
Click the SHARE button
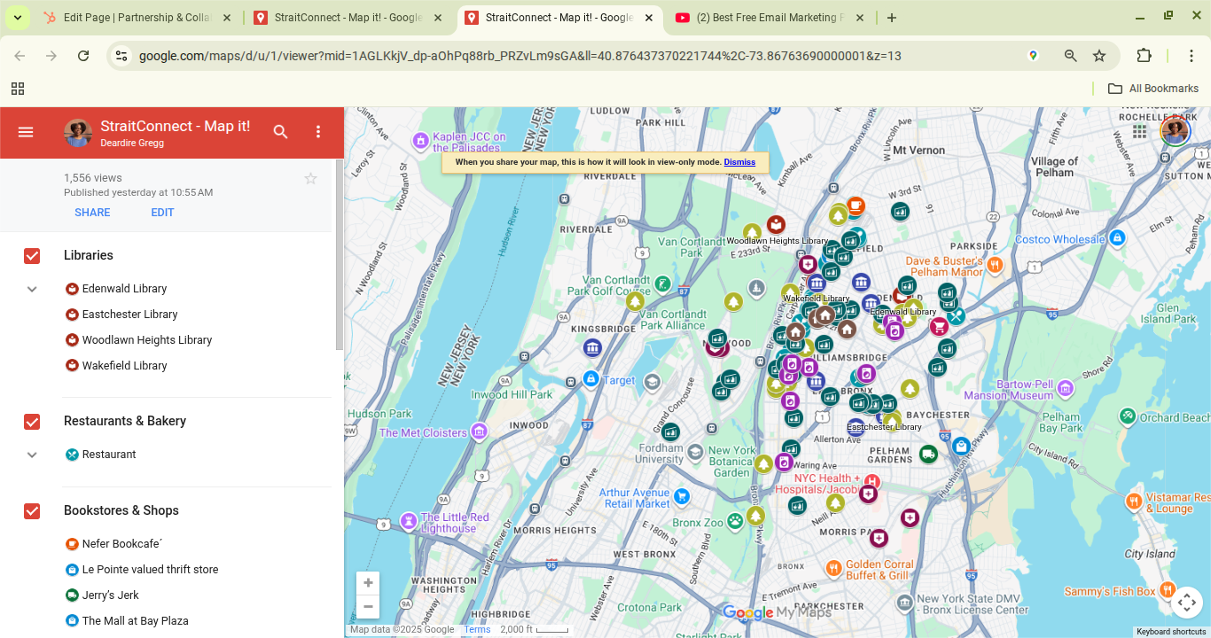[x=92, y=213]
